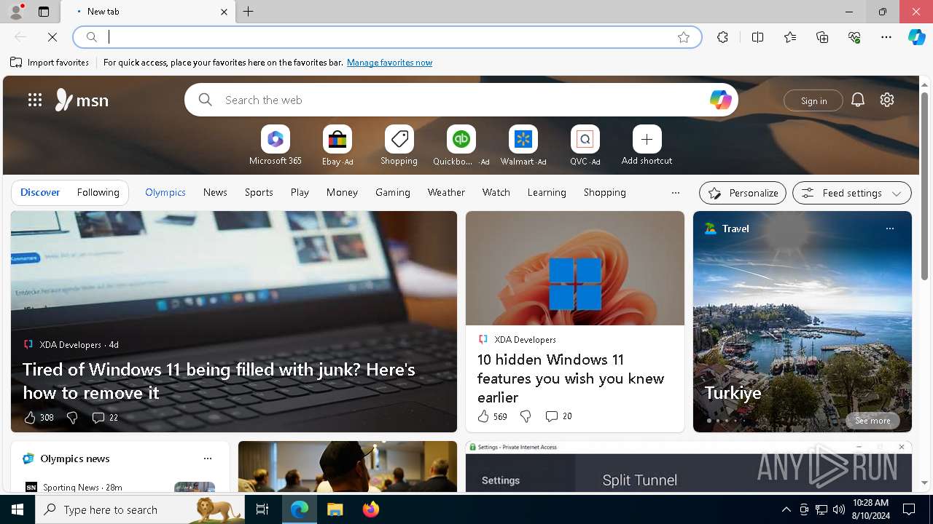Open Weather feed category
933x524 pixels.
pos(446,192)
